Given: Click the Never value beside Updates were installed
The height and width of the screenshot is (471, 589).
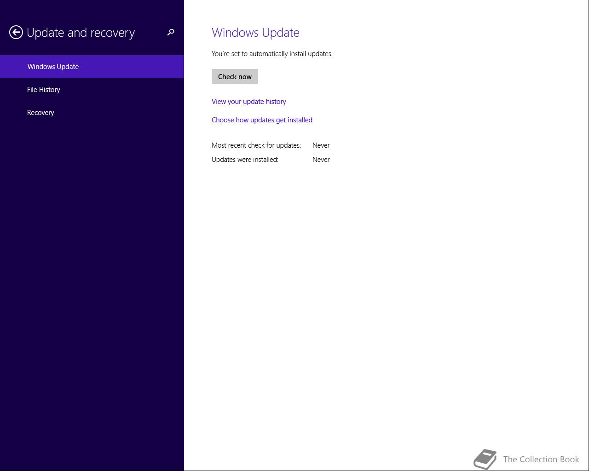Looking at the screenshot, I should click(321, 160).
